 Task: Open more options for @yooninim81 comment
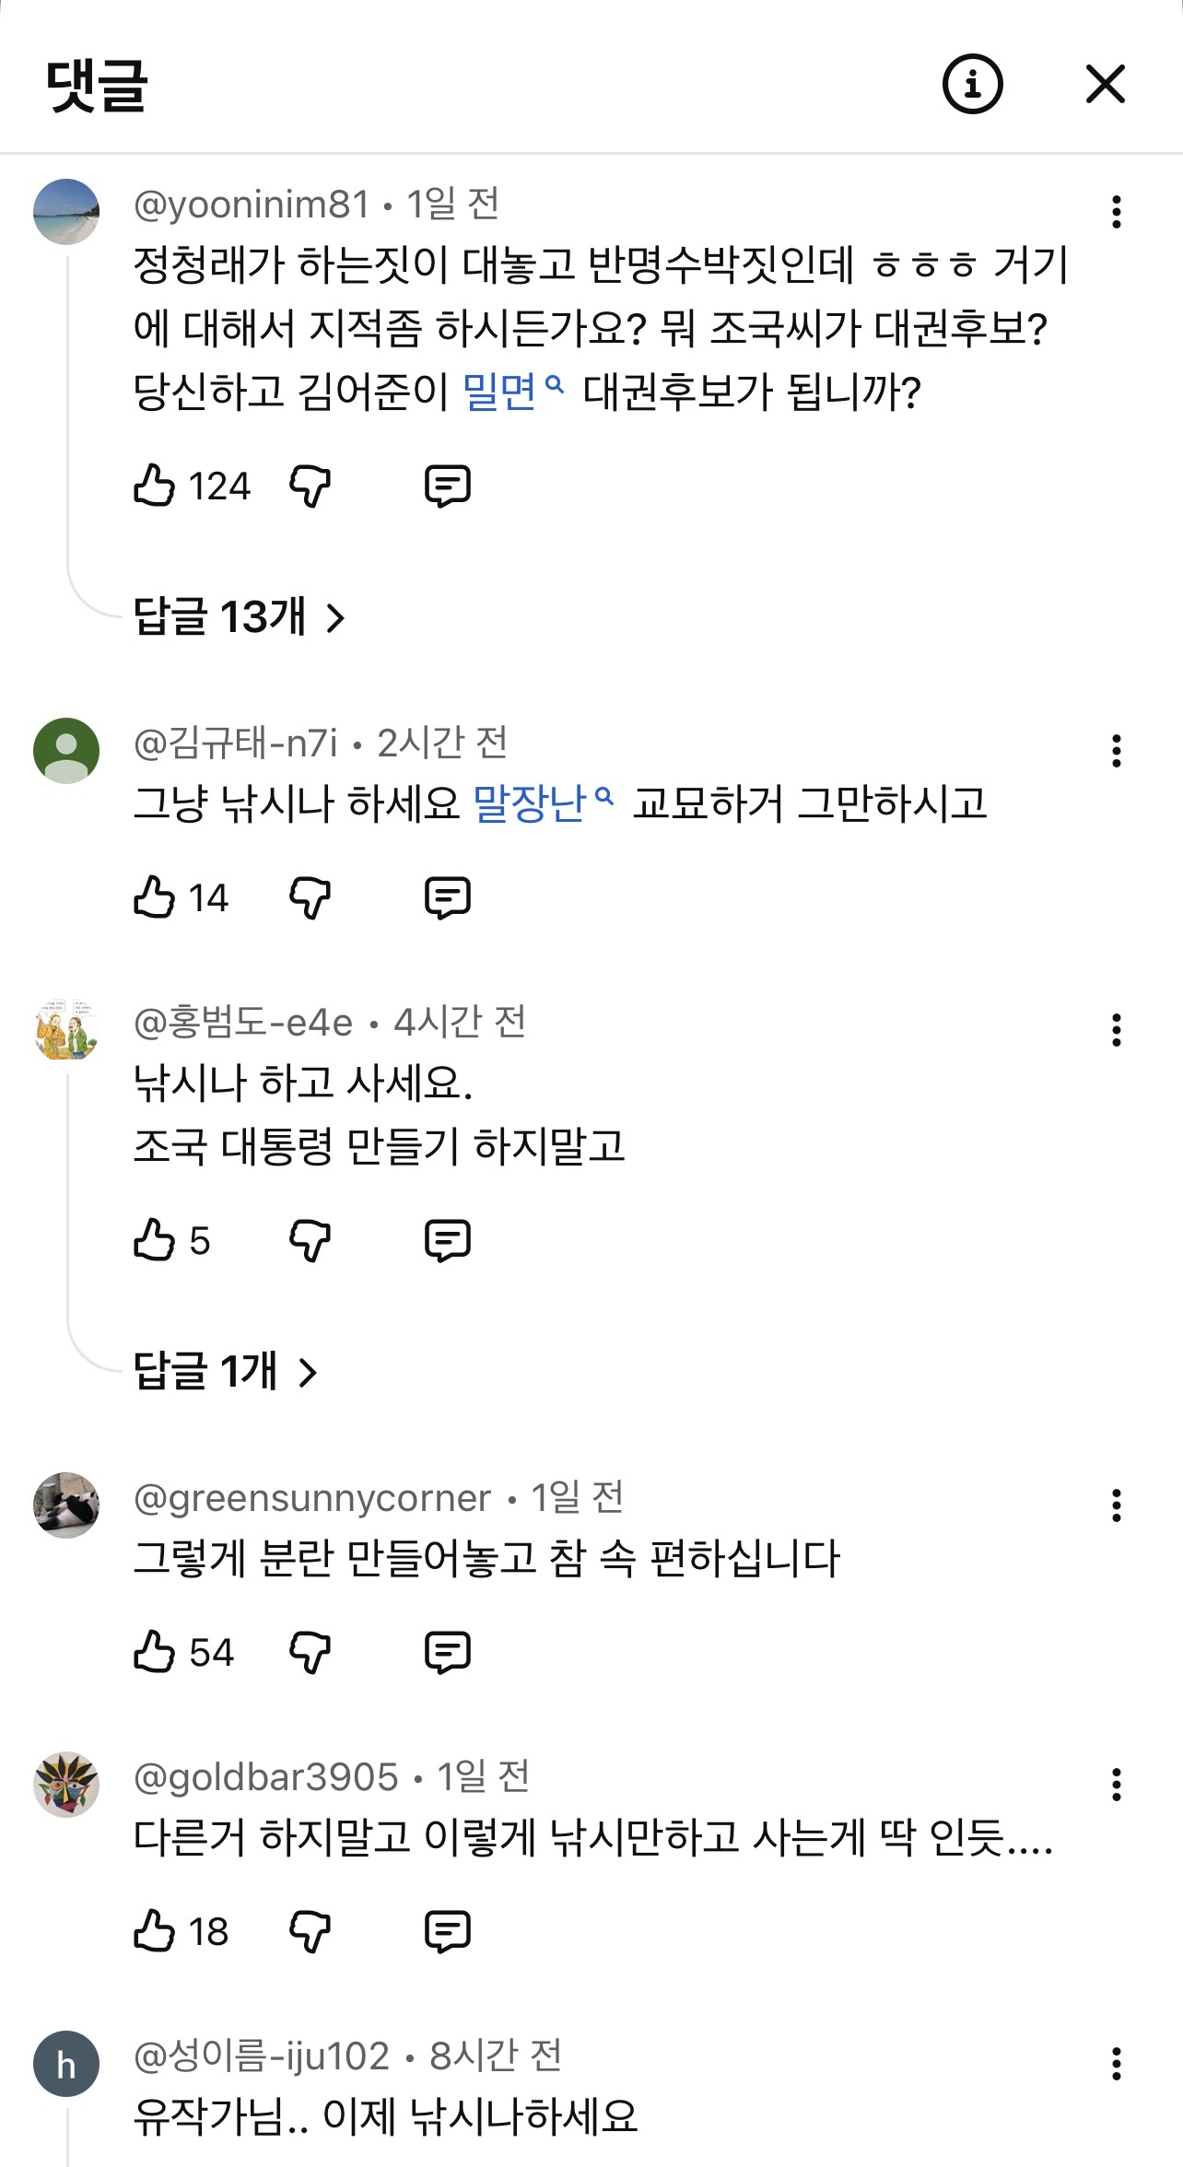pos(1117,212)
